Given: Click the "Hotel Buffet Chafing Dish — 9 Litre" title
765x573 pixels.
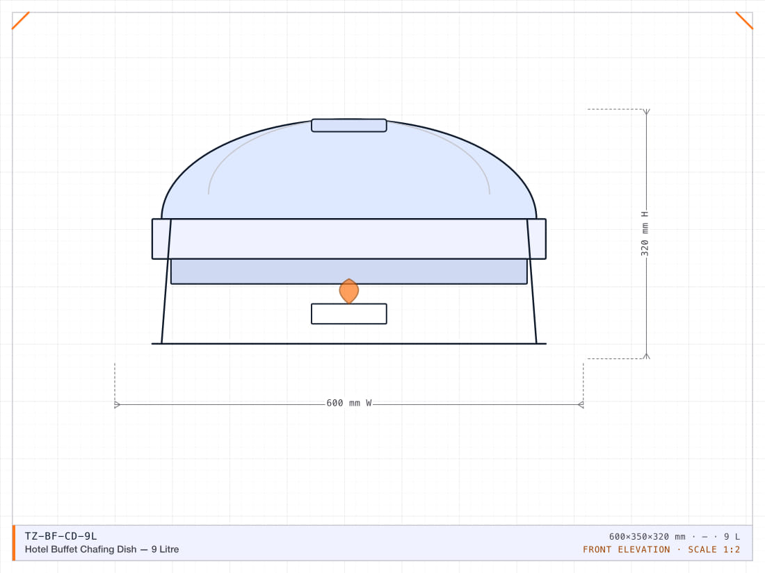Looking at the screenshot, I should coord(102,549).
